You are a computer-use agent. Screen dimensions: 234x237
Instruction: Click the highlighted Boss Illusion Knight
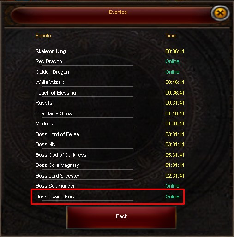tap(57, 196)
